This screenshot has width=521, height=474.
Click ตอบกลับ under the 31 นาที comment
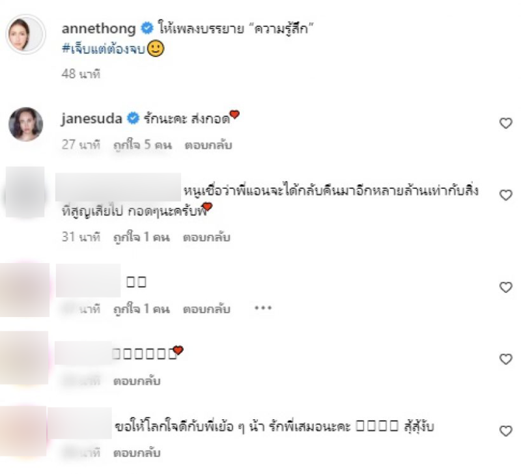[206, 237]
